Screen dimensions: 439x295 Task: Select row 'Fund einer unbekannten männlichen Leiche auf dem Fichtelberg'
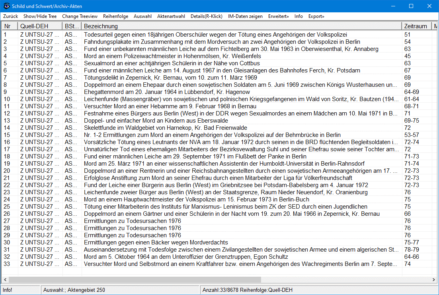click(219, 49)
